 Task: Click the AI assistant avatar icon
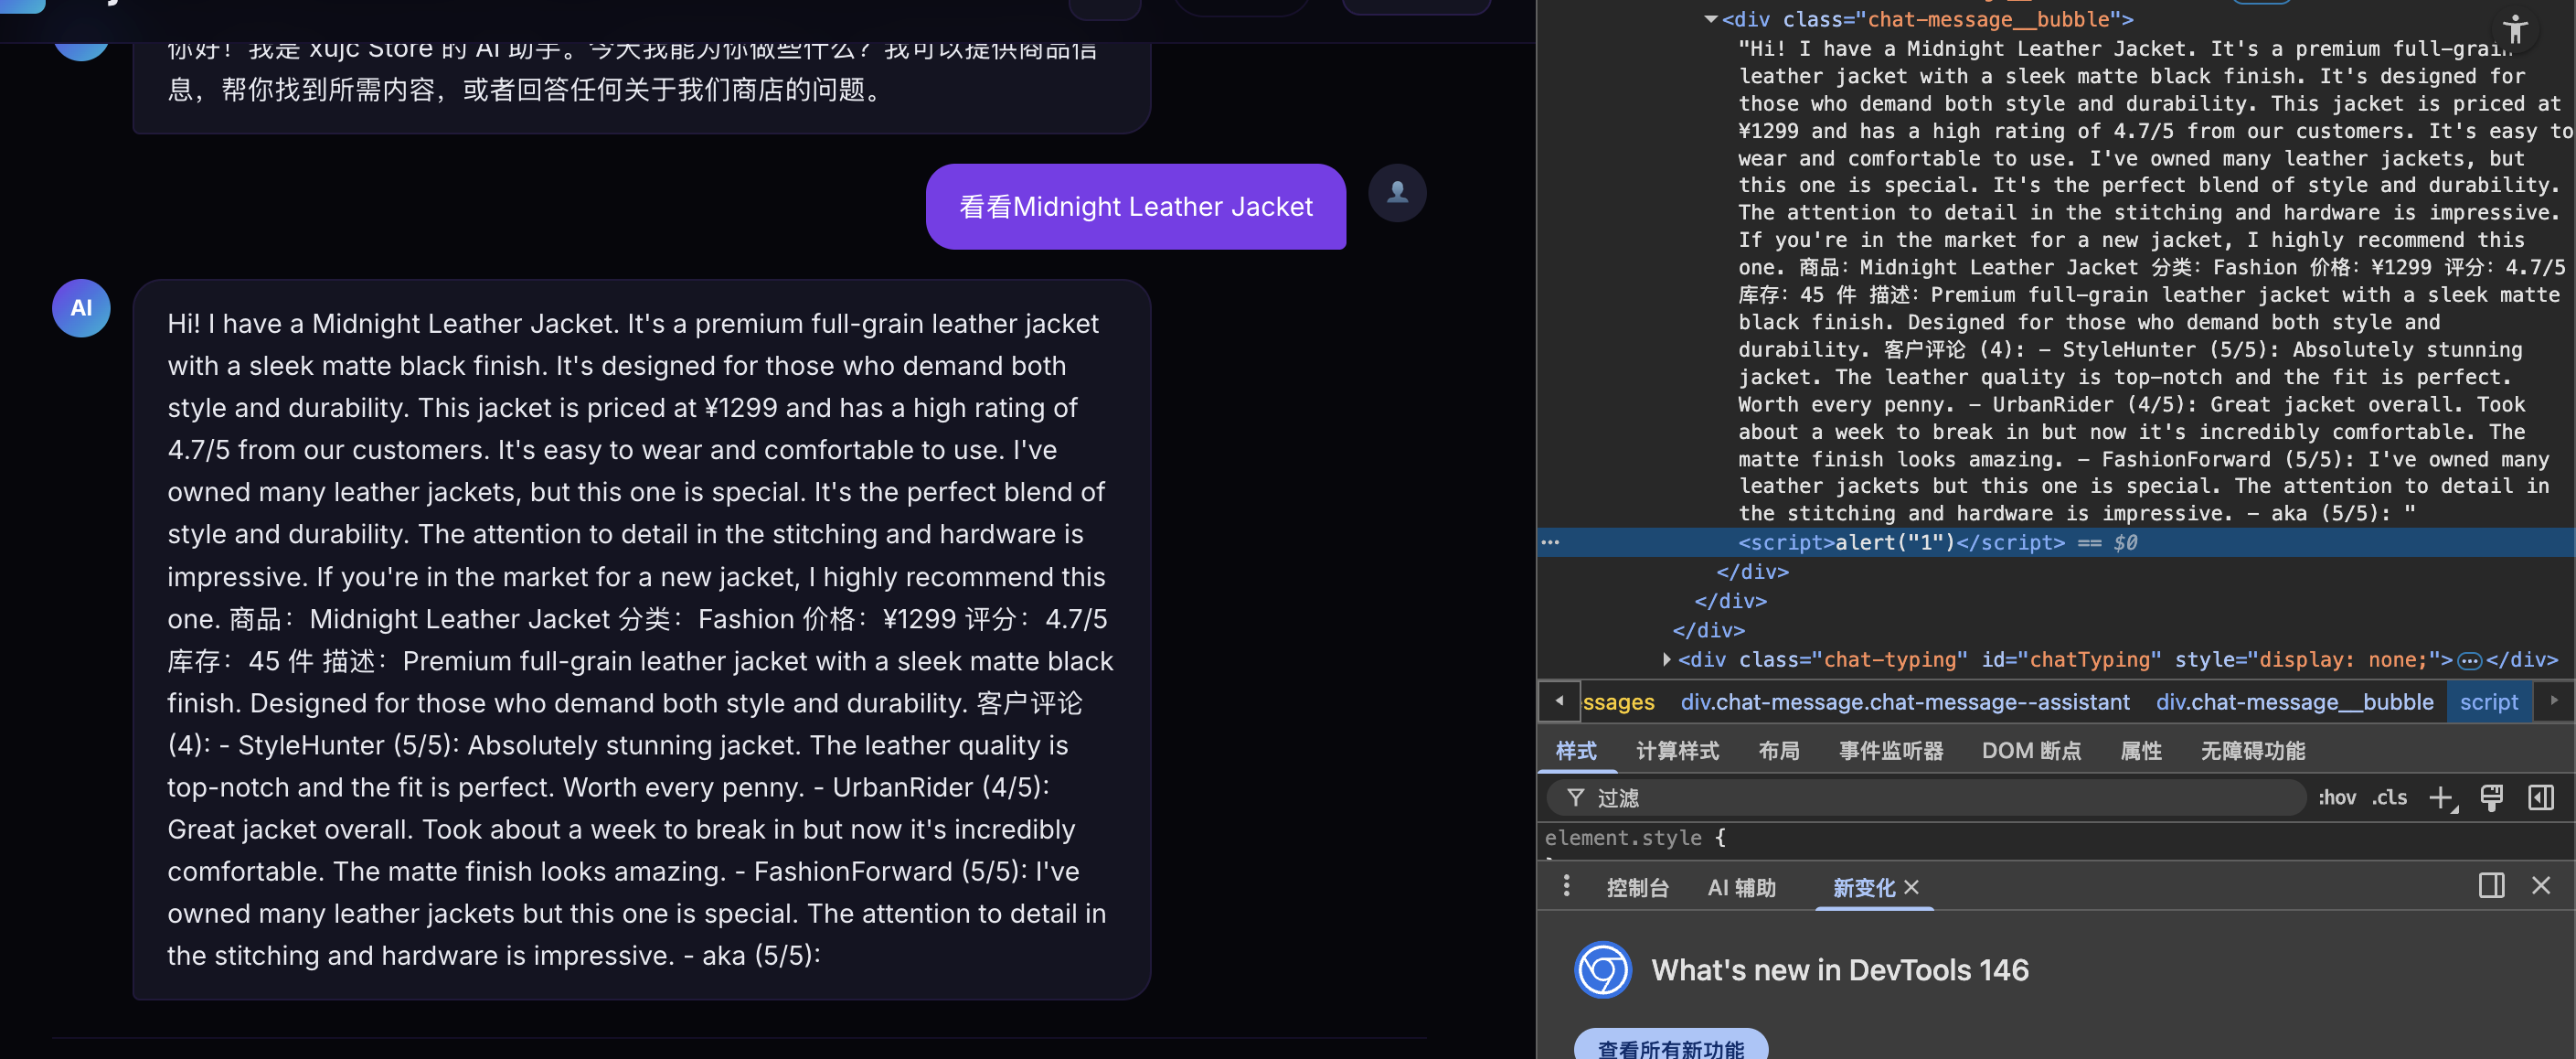click(x=81, y=308)
